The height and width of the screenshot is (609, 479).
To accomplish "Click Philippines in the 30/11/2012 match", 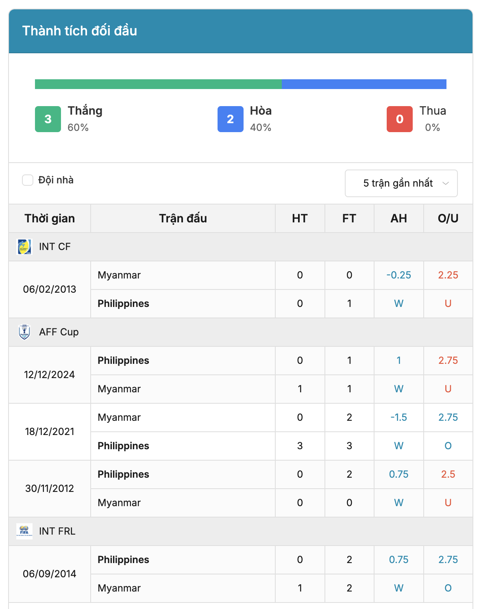I will click(123, 474).
